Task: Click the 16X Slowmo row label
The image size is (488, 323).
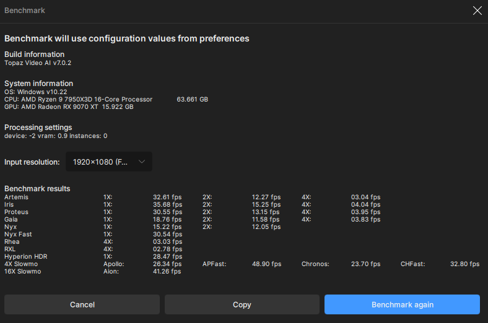Action: click(x=22, y=272)
